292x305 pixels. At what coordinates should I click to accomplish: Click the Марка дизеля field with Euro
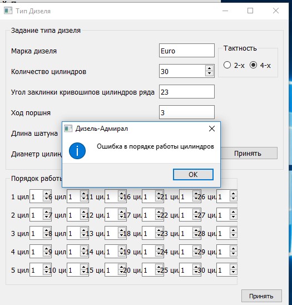coord(187,51)
